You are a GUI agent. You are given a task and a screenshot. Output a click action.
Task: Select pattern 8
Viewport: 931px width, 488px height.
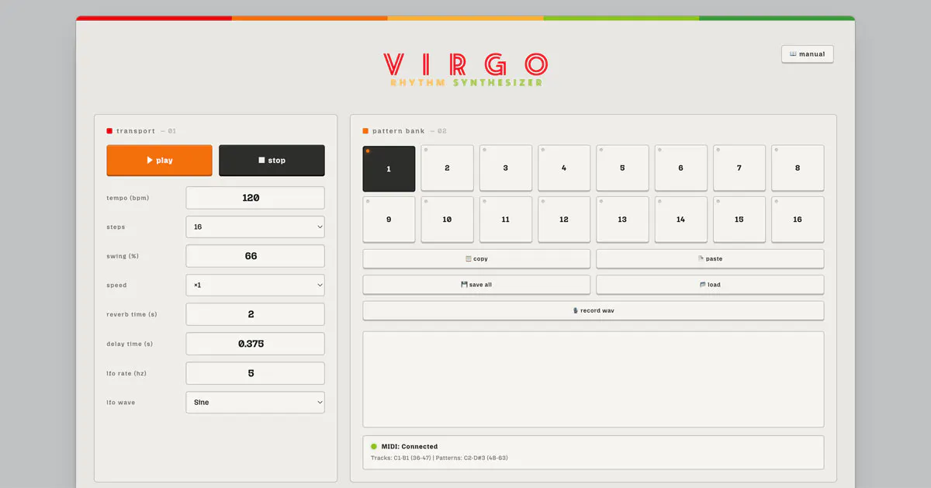(x=798, y=168)
